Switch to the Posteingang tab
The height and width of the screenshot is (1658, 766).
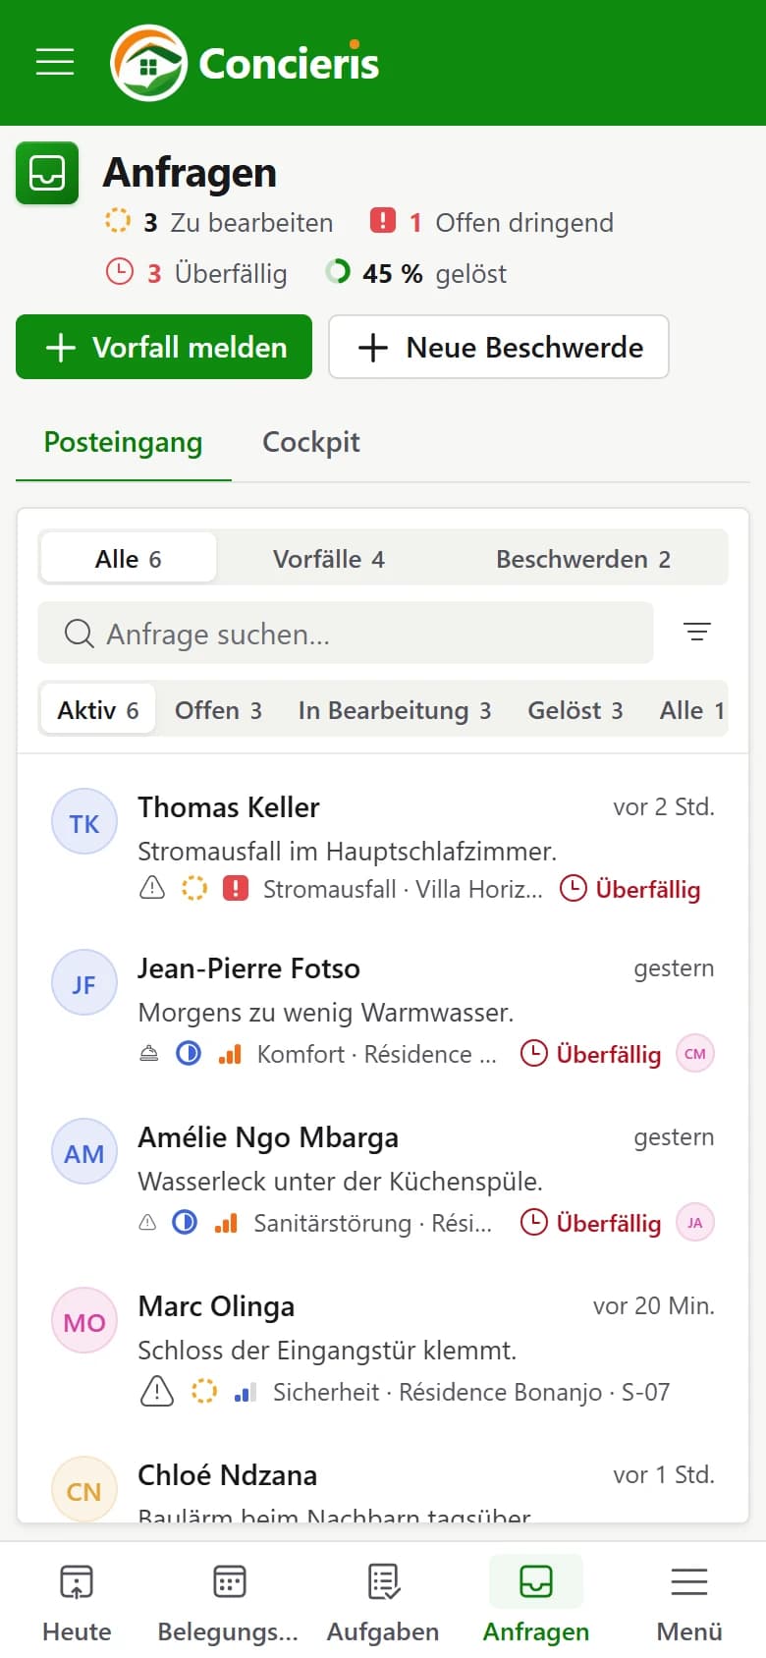(123, 442)
